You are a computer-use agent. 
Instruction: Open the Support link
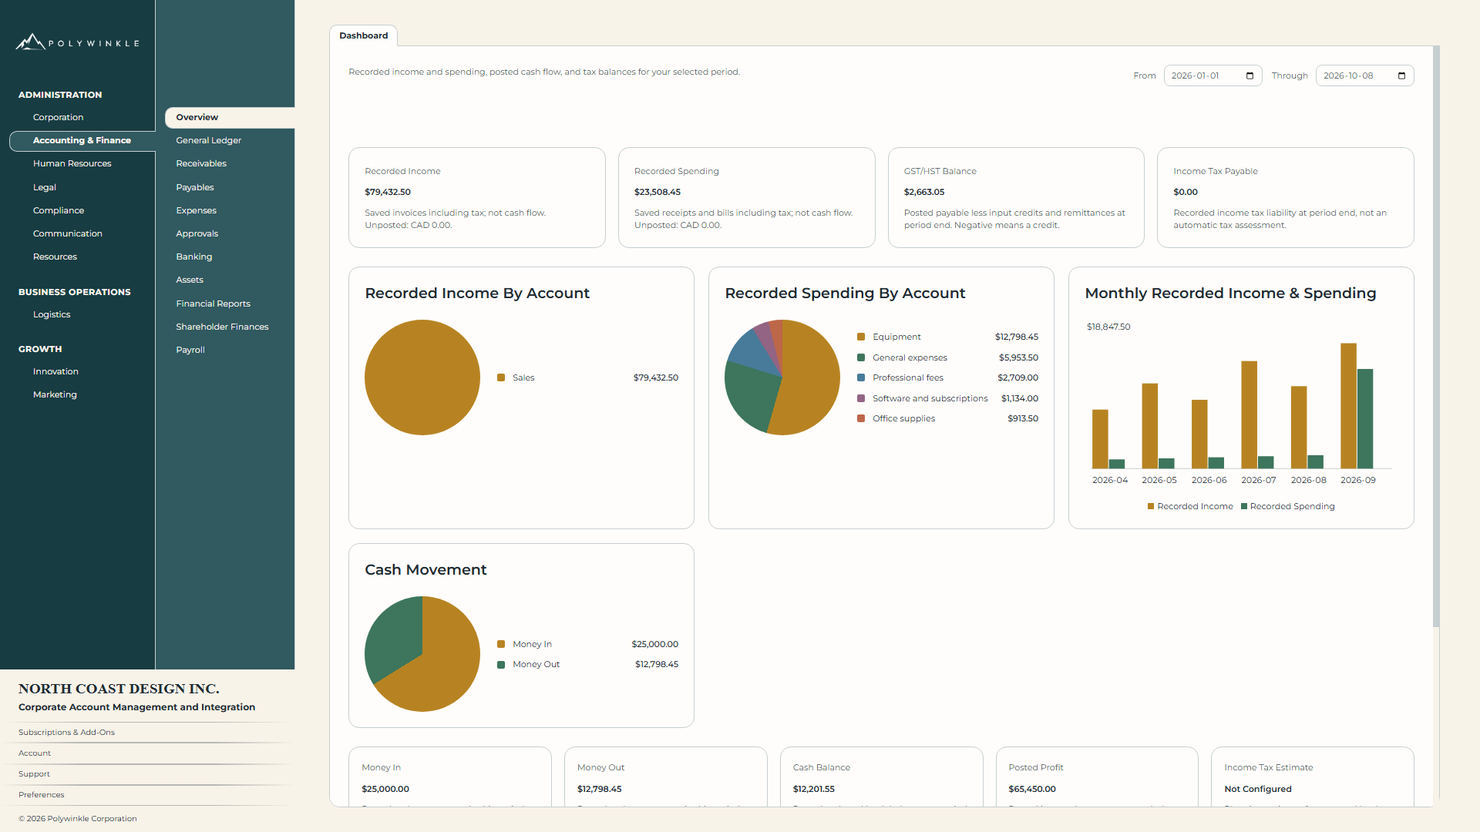coord(34,774)
